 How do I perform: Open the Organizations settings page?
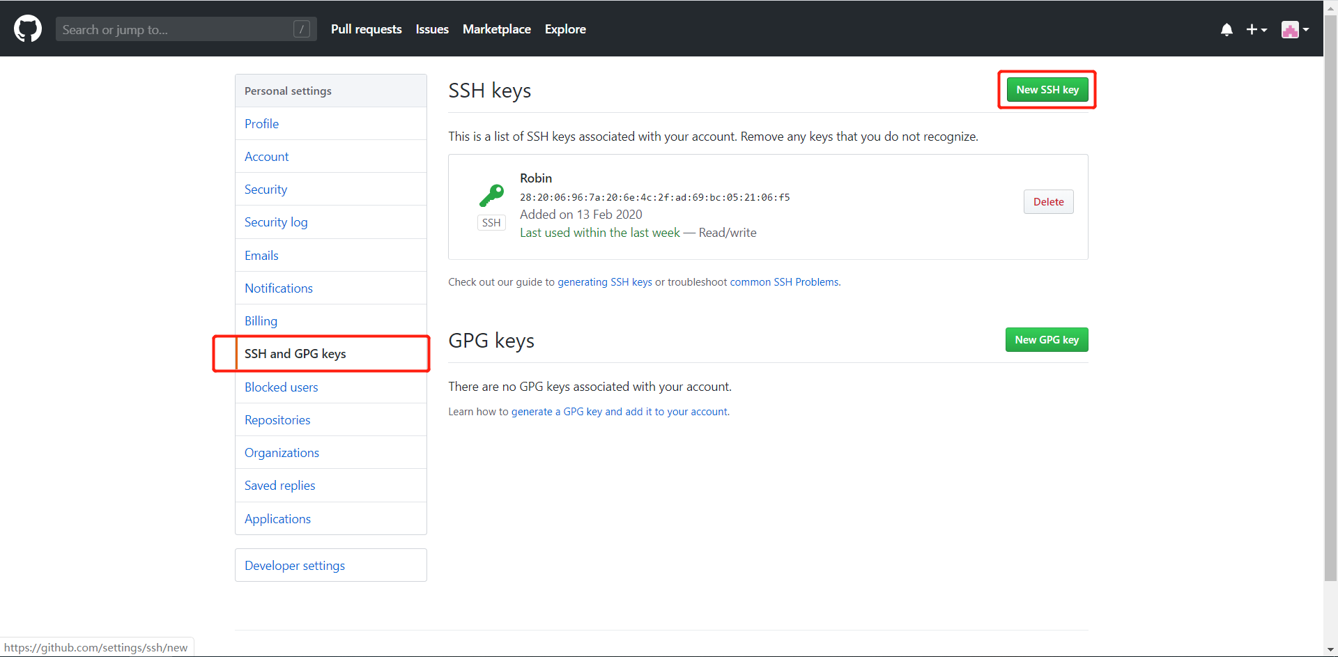[x=331, y=453]
